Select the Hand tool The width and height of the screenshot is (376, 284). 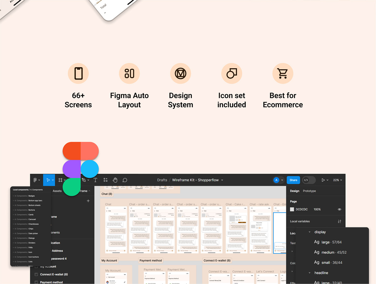(115, 180)
